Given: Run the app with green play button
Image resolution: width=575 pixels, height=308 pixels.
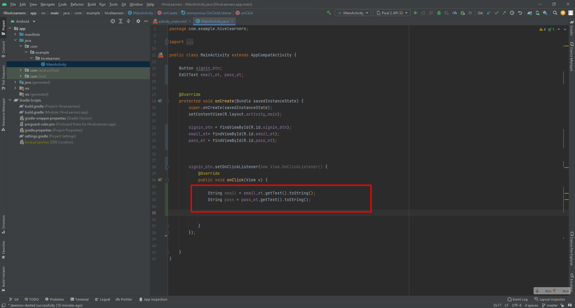Looking at the screenshot, I should (416, 13).
